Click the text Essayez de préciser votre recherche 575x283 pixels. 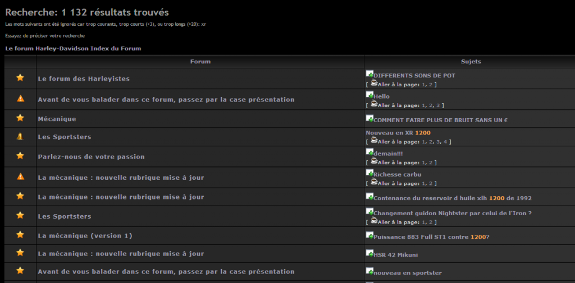tap(45, 36)
